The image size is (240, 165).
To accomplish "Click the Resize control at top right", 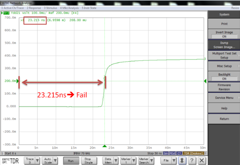I will pyautogui.click(x=235, y=8).
